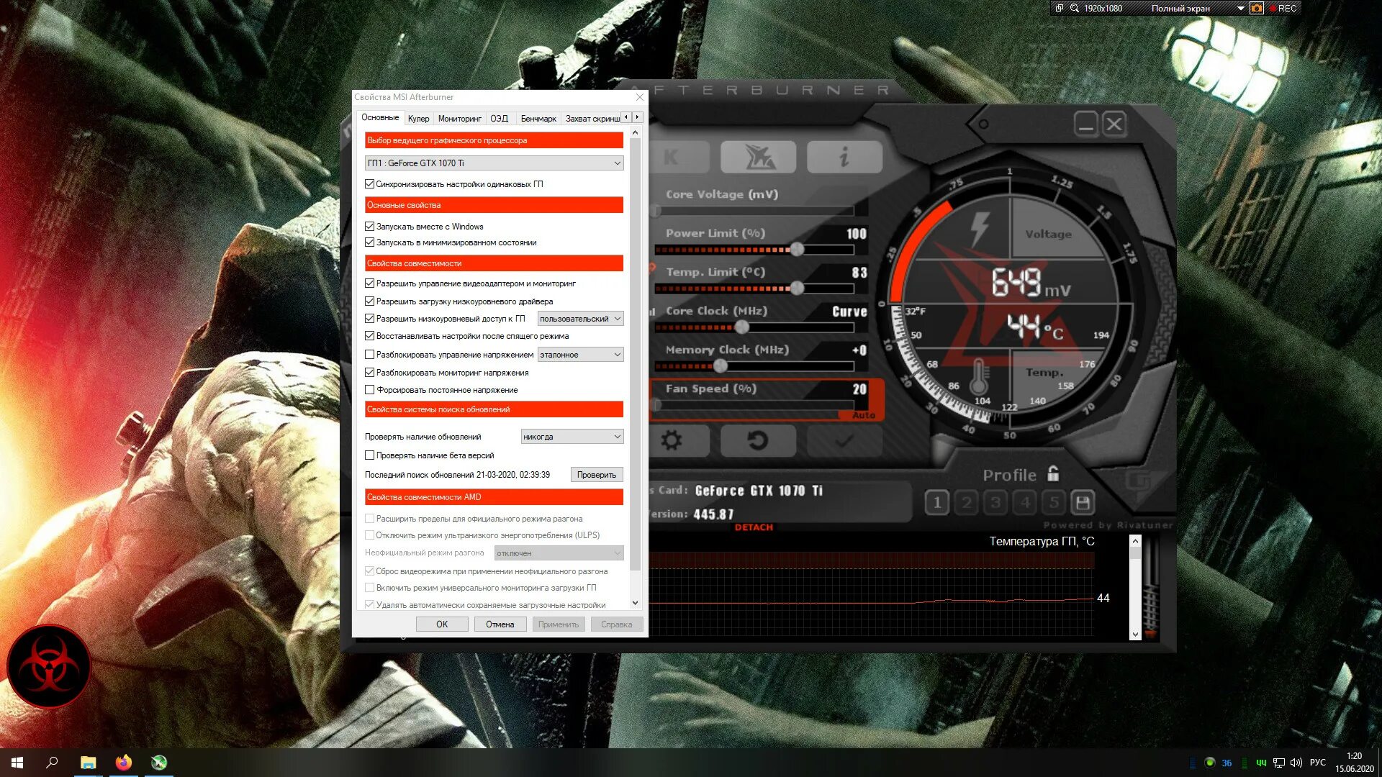Switch to the Мониторинг tab
The image size is (1382, 777).
tap(459, 119)
